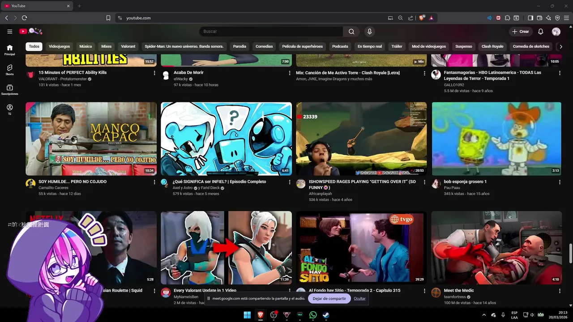
Task: Open the notifications bell
Action: point(540,31)
